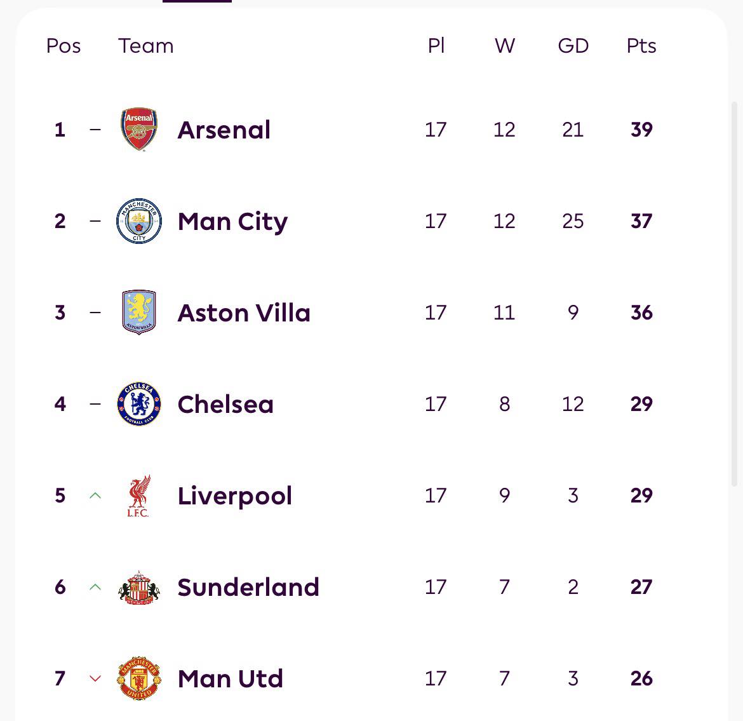Select the Aston Villa team name
This screenshot has height=721, width=743.
pos(244,313)
